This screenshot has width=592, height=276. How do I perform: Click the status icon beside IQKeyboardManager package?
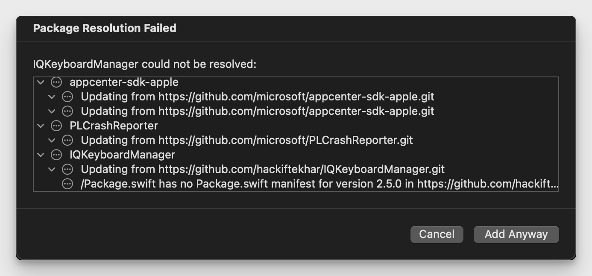pos(56,155)
